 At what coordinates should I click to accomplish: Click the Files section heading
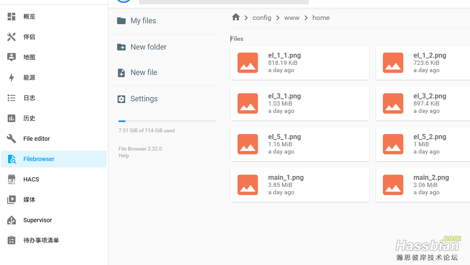[237, 39]
